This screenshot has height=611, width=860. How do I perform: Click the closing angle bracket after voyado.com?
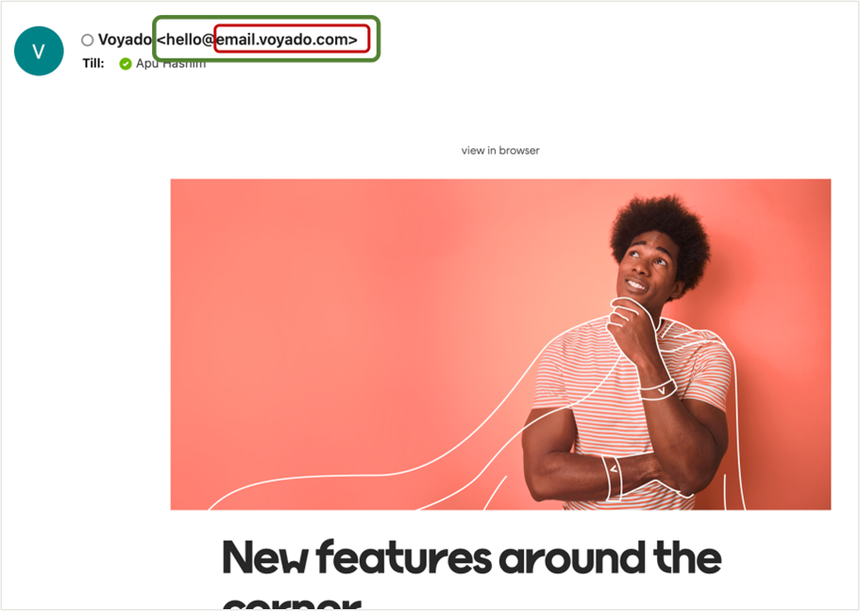[x=353, y=40]
